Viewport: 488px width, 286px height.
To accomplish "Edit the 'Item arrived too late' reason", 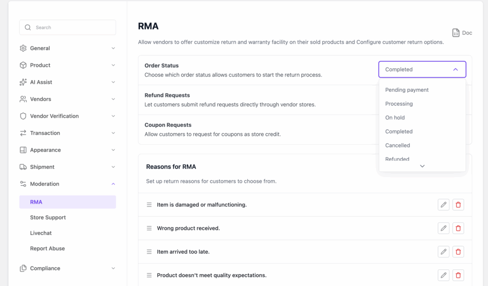I will point(443,251).
